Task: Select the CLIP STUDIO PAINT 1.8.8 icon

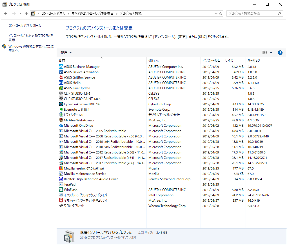Action: 61,99
